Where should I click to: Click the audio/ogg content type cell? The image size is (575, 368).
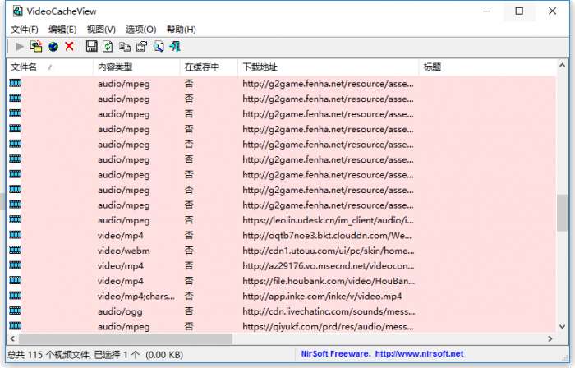[x=120, y=311]
